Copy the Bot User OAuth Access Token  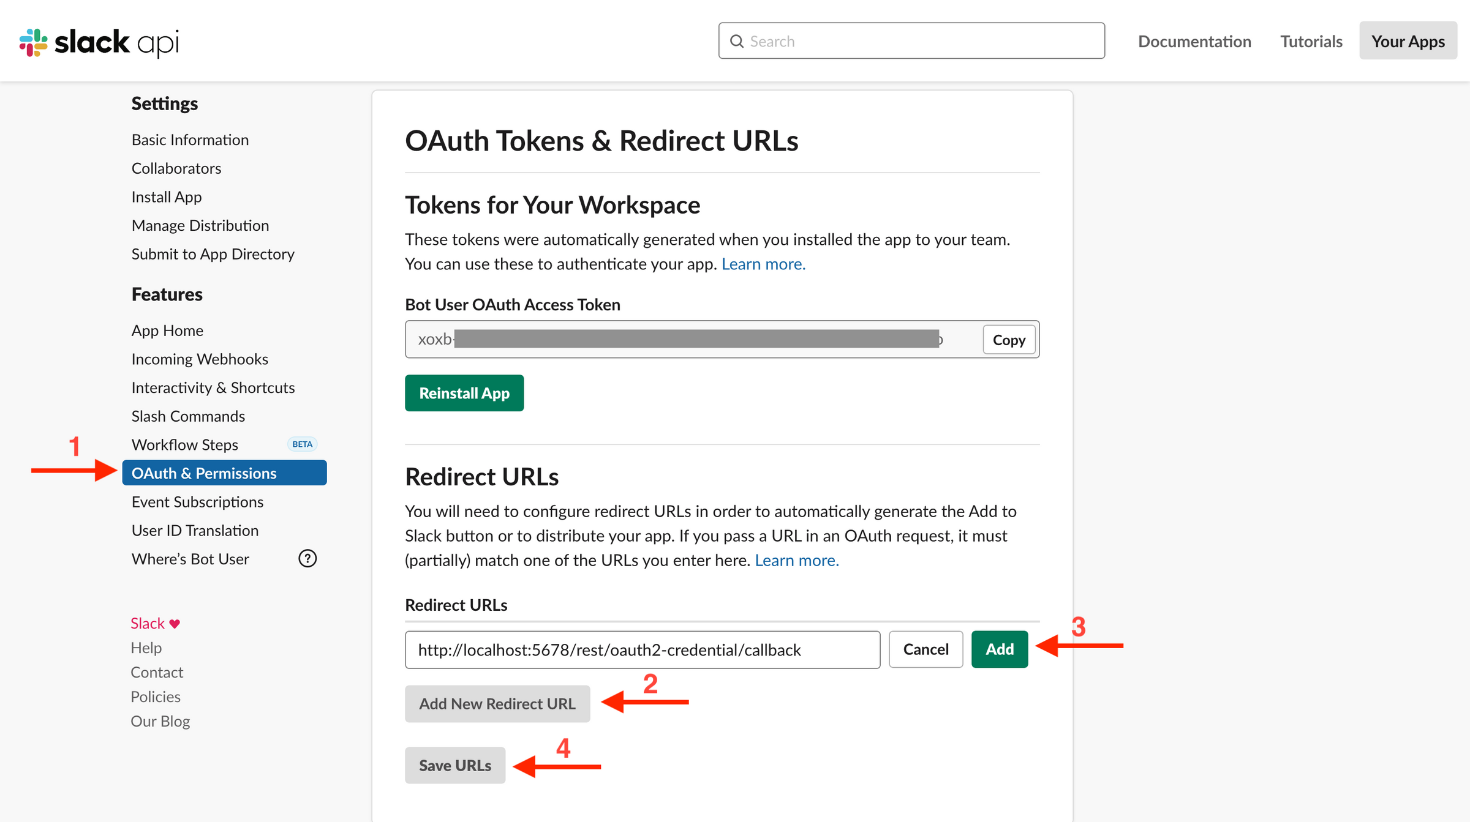(x=1009, y=340)
